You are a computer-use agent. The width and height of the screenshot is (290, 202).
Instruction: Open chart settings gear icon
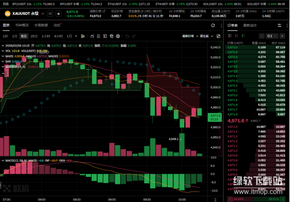(118, 36)
